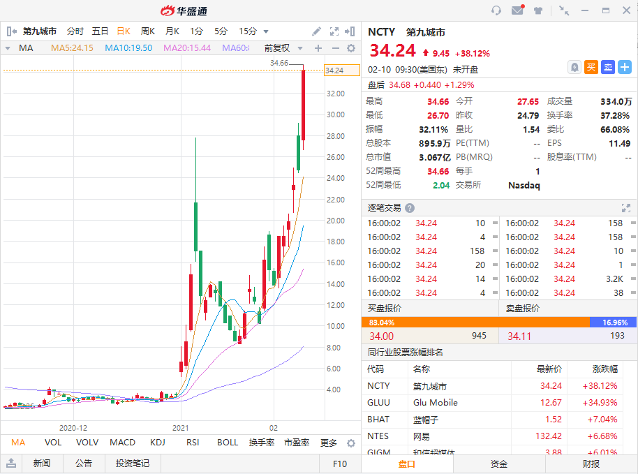Add NCTY to watchlist plus button

[x=625, y=67]
